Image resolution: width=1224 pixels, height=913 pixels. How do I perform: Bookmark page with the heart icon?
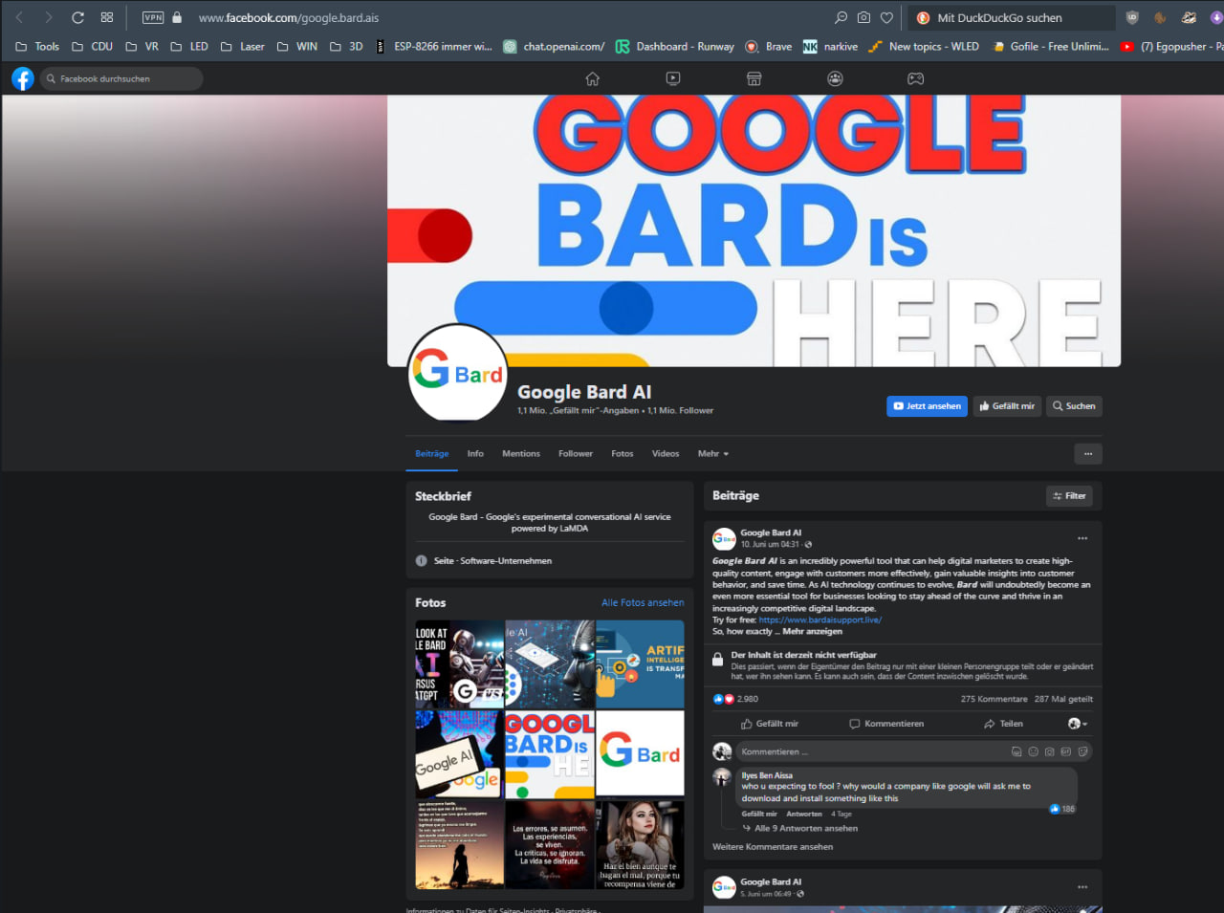click(886, 17)
